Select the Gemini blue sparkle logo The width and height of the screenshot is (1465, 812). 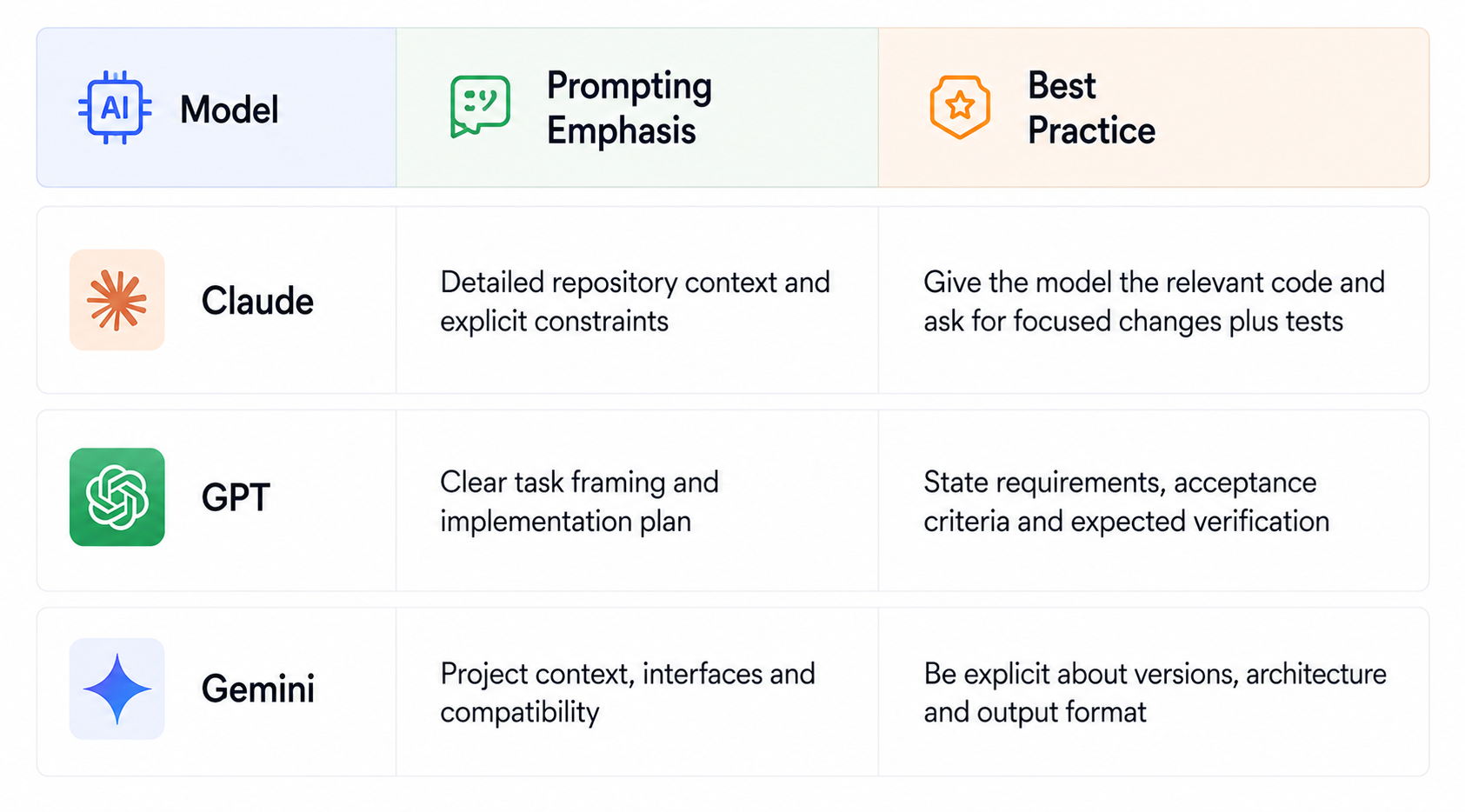click(x=117, y=689)
